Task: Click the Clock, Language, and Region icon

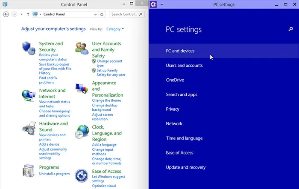Action: pos(81,132)
